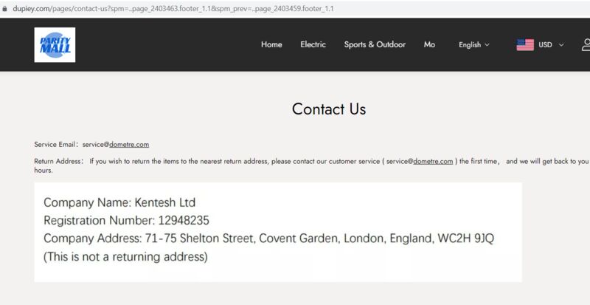Click the chevron beside English
This screenshot has width=590, height=305.
click(487, 45)
